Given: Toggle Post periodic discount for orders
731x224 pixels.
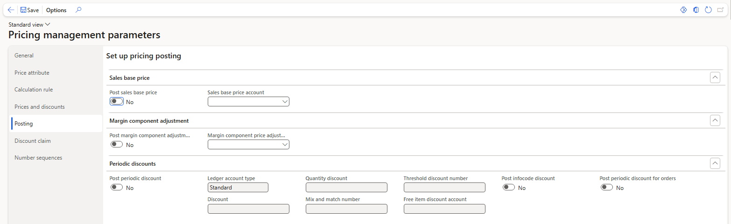Looking at the screenshot, I should [x=607, y=188].
